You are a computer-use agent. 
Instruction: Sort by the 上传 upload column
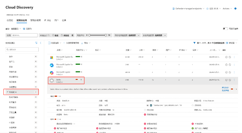142,50
